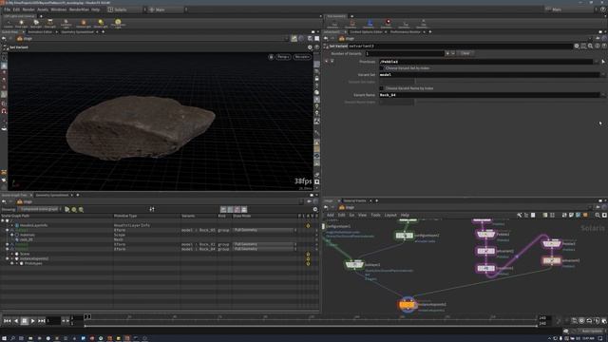Select the Distant Light shelf tool
The height and width of the screenshot is (342, 608).
coord(101,24)
